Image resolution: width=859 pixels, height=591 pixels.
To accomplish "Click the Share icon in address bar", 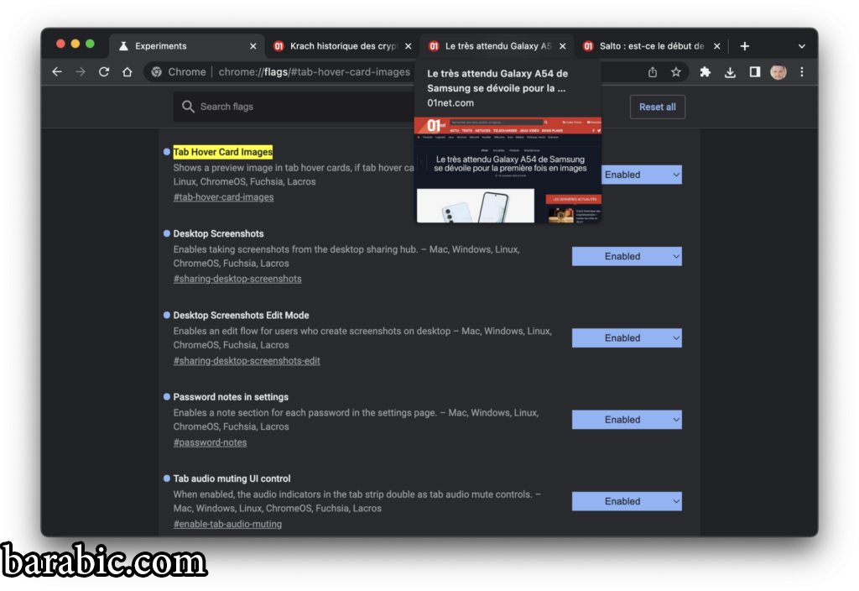I will (x=653, y=72).
